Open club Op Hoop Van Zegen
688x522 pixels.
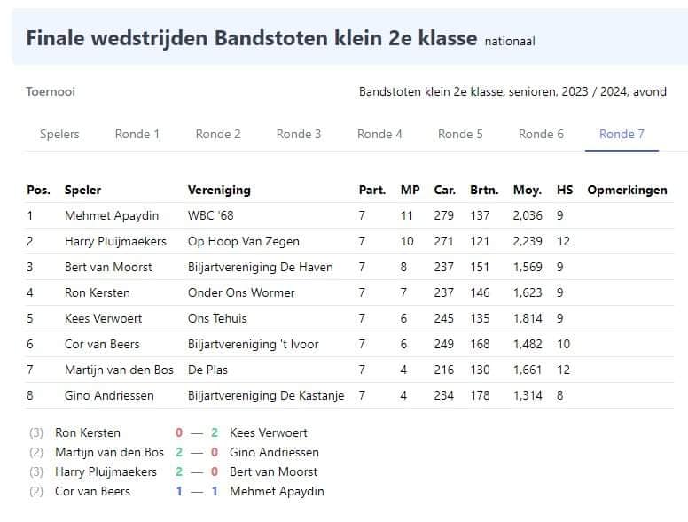coord(244,242)
